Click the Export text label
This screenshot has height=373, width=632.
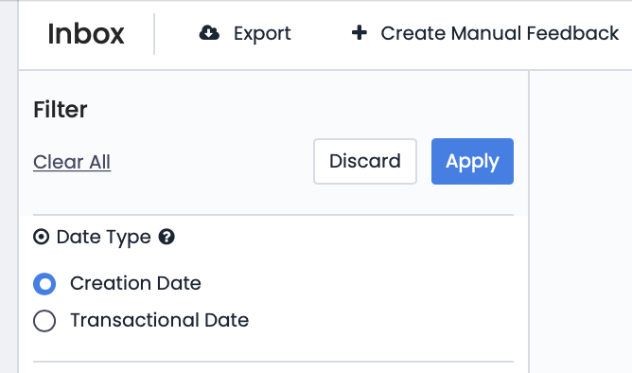(x=262, y=33)
